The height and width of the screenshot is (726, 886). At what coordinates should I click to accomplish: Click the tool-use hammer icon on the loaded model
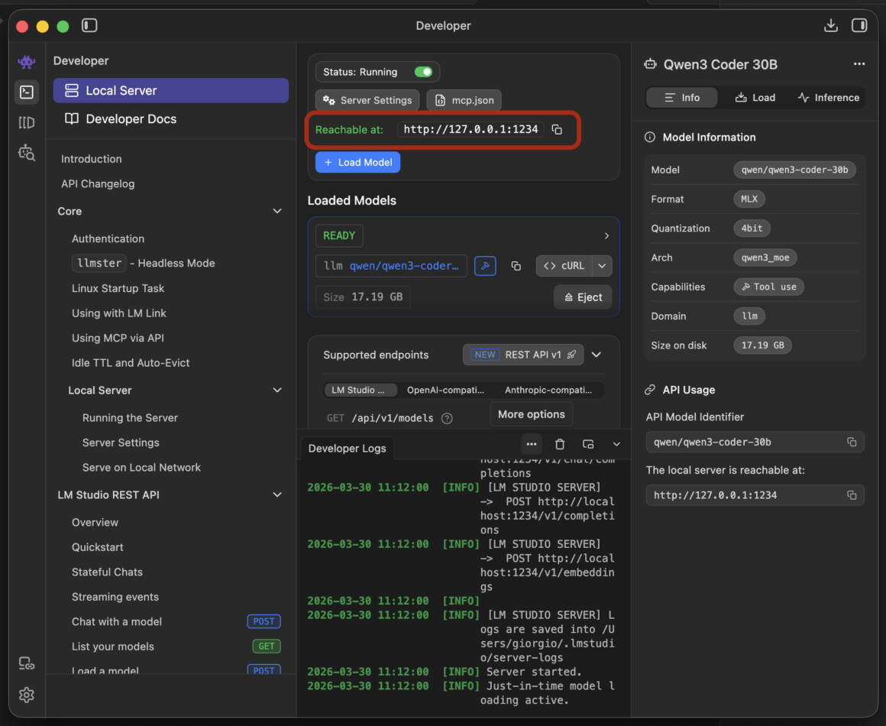[485, 266]
